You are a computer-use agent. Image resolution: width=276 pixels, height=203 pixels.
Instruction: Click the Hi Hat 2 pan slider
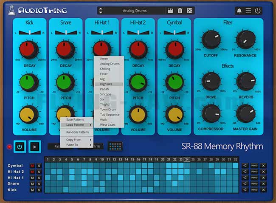click(x=138, y=33)
